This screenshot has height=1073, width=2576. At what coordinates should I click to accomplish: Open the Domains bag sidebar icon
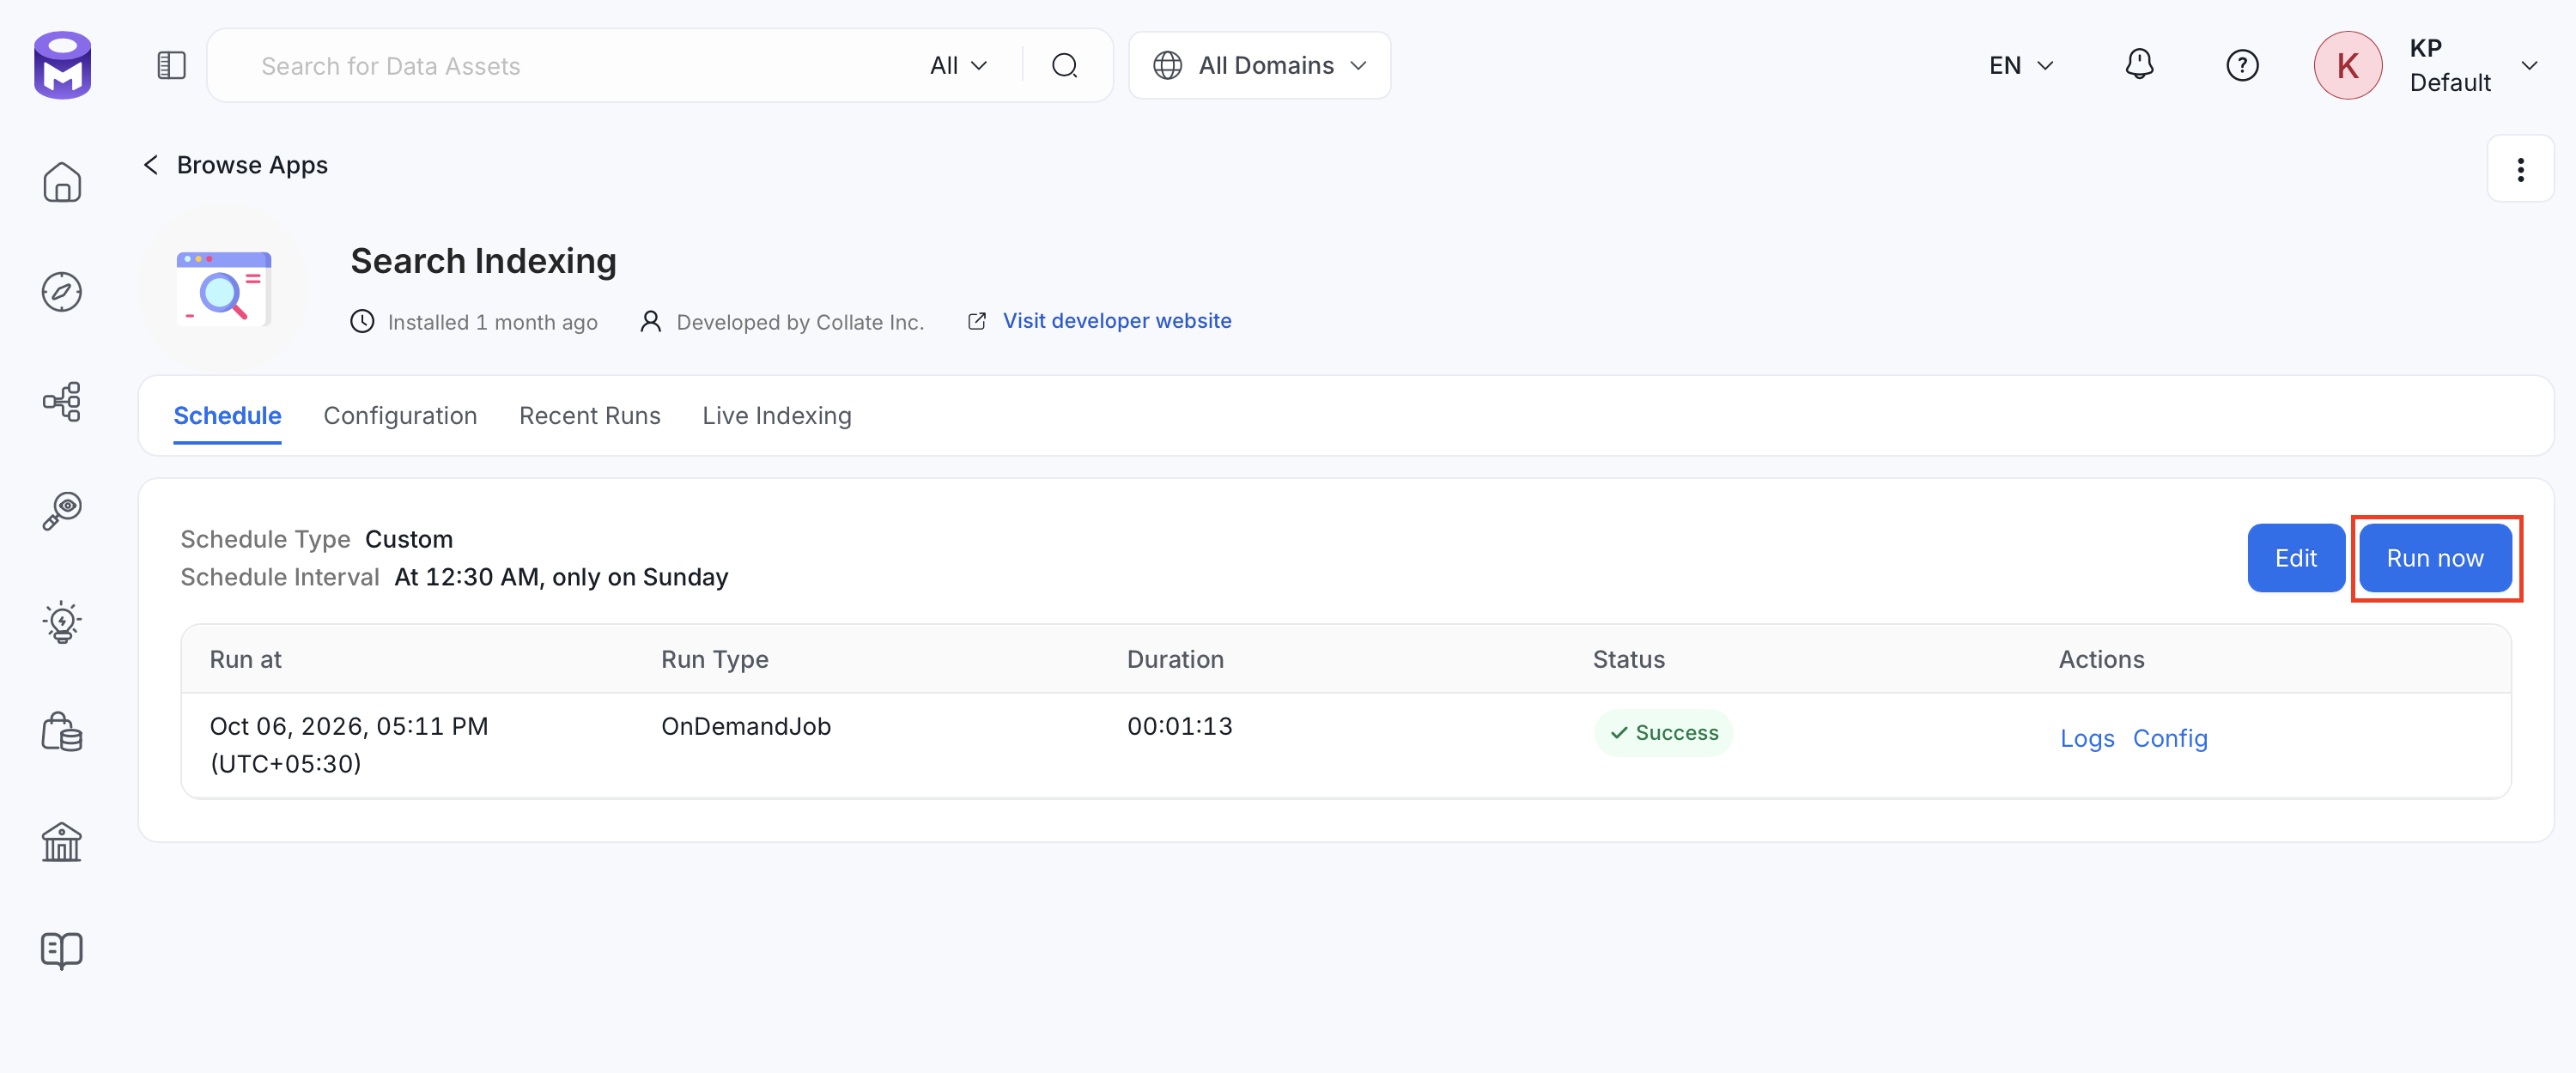[62, 731]
